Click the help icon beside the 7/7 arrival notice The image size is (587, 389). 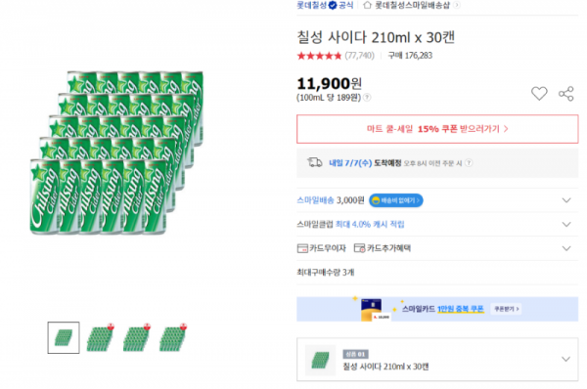[x=469, y=163]
